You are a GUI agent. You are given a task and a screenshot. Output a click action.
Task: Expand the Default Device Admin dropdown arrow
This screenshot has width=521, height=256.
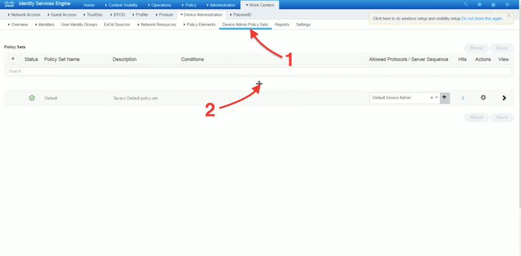436,98
